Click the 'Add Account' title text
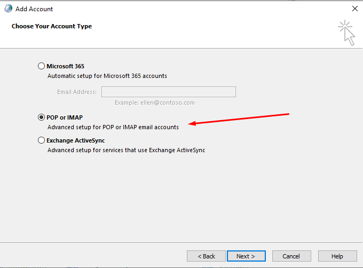 [x=34, y=9]
